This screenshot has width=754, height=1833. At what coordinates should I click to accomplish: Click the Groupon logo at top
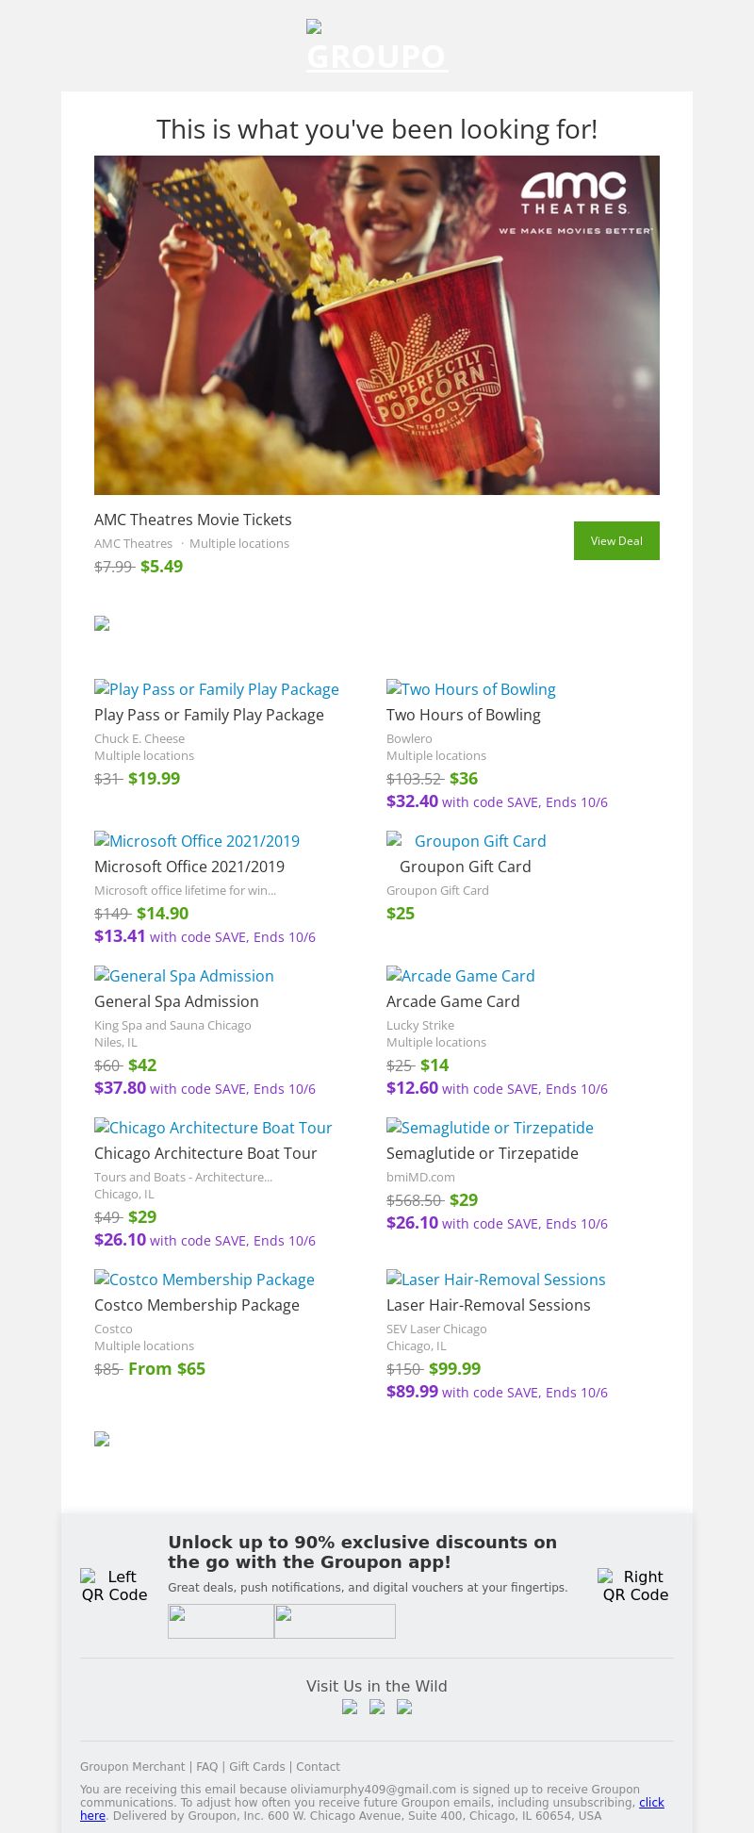377,47
